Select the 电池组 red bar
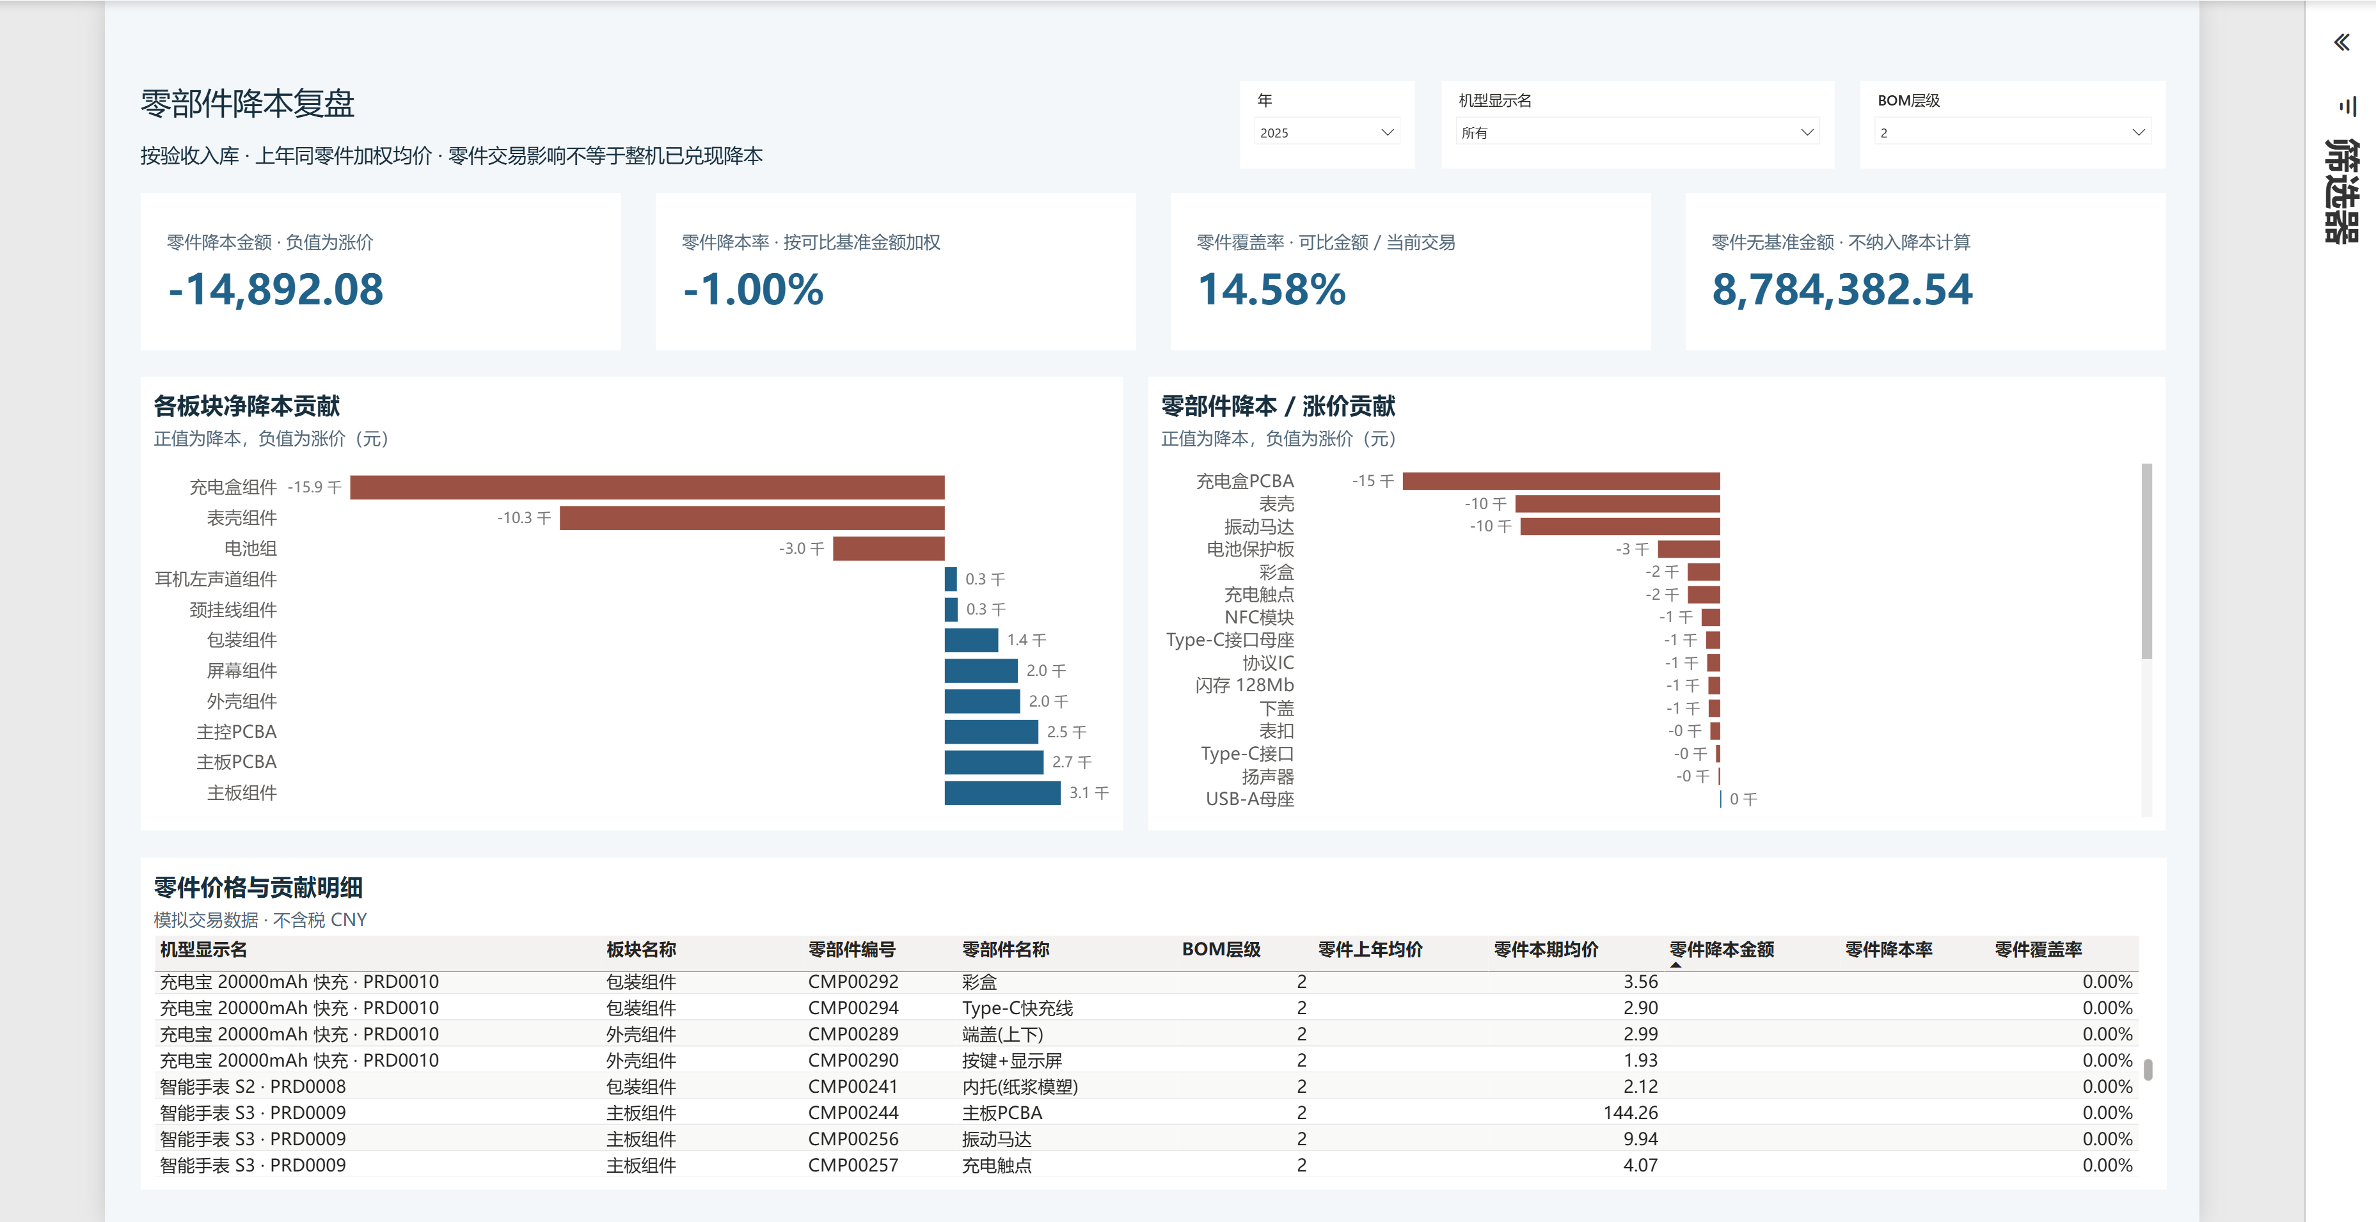2376x1222 pixels. tap(888, 548)
